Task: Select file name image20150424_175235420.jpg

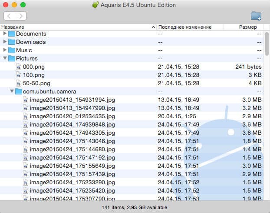Action: coord(72,191)
